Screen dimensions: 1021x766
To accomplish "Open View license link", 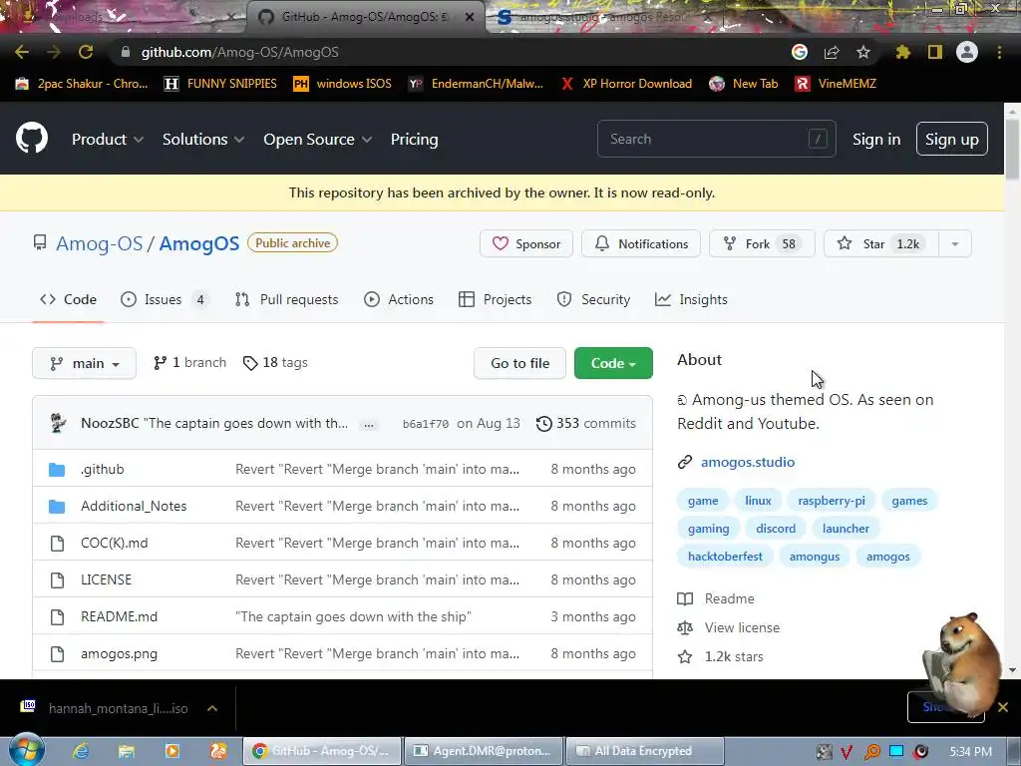I will 742,628.
